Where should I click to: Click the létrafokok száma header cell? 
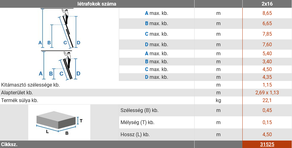(97, 4)
